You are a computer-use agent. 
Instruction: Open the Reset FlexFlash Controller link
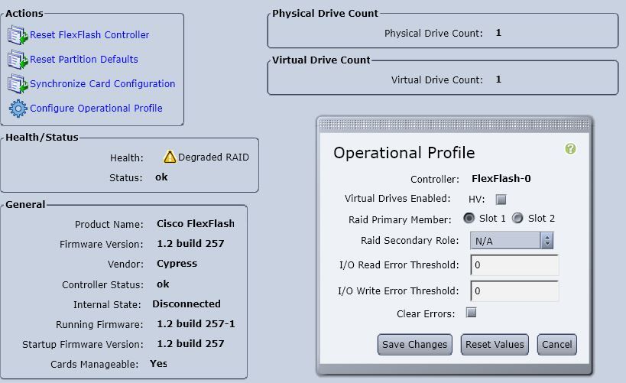pyautogui.click(x=89, y=35)
